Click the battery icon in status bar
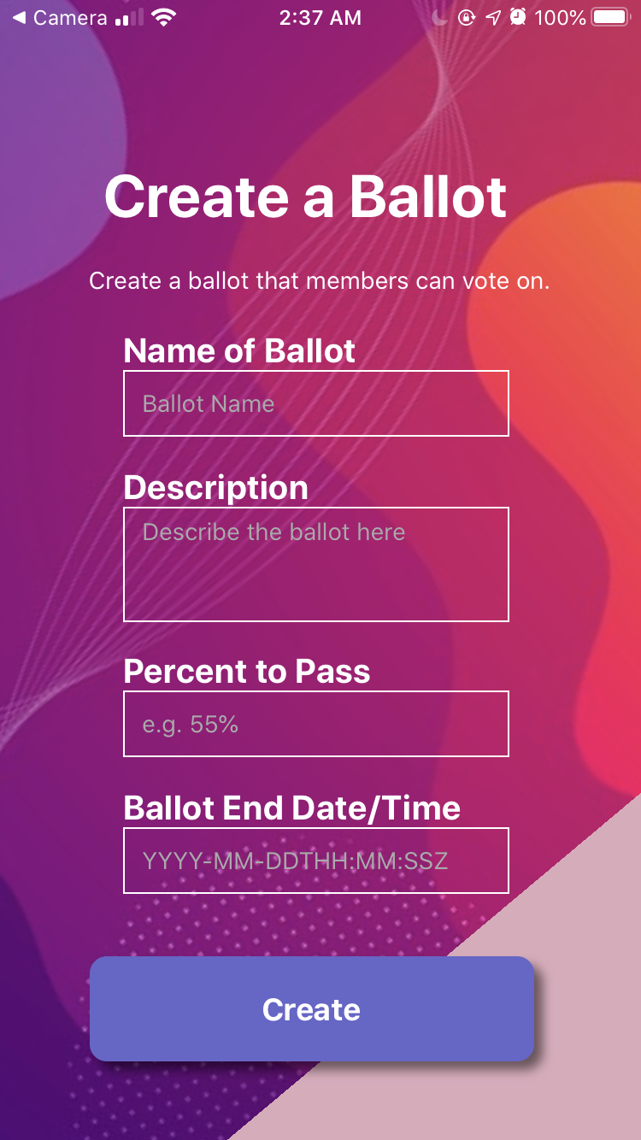Image resolution: width=641 pixels, height=1140 pixels. click(610, 18)
